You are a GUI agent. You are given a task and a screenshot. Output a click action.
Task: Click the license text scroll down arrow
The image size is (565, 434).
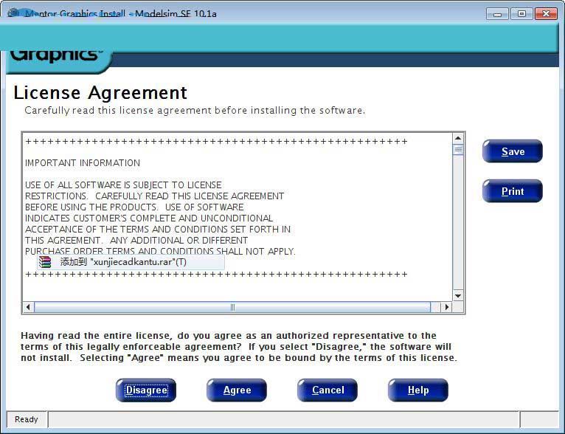pyautogui.click(x=458, y=296)
